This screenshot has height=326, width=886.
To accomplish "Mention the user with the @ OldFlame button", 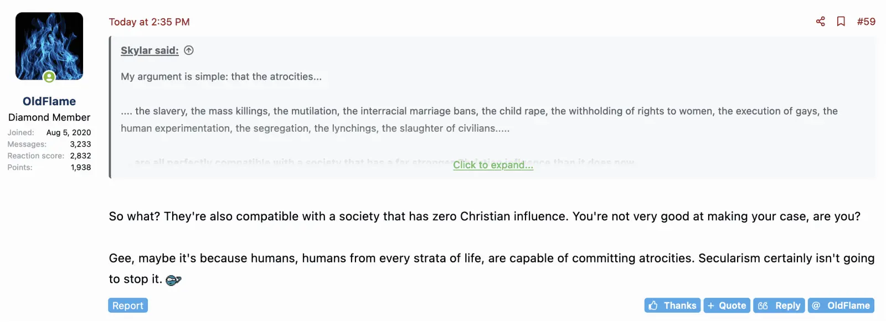I will click(841, 306).
